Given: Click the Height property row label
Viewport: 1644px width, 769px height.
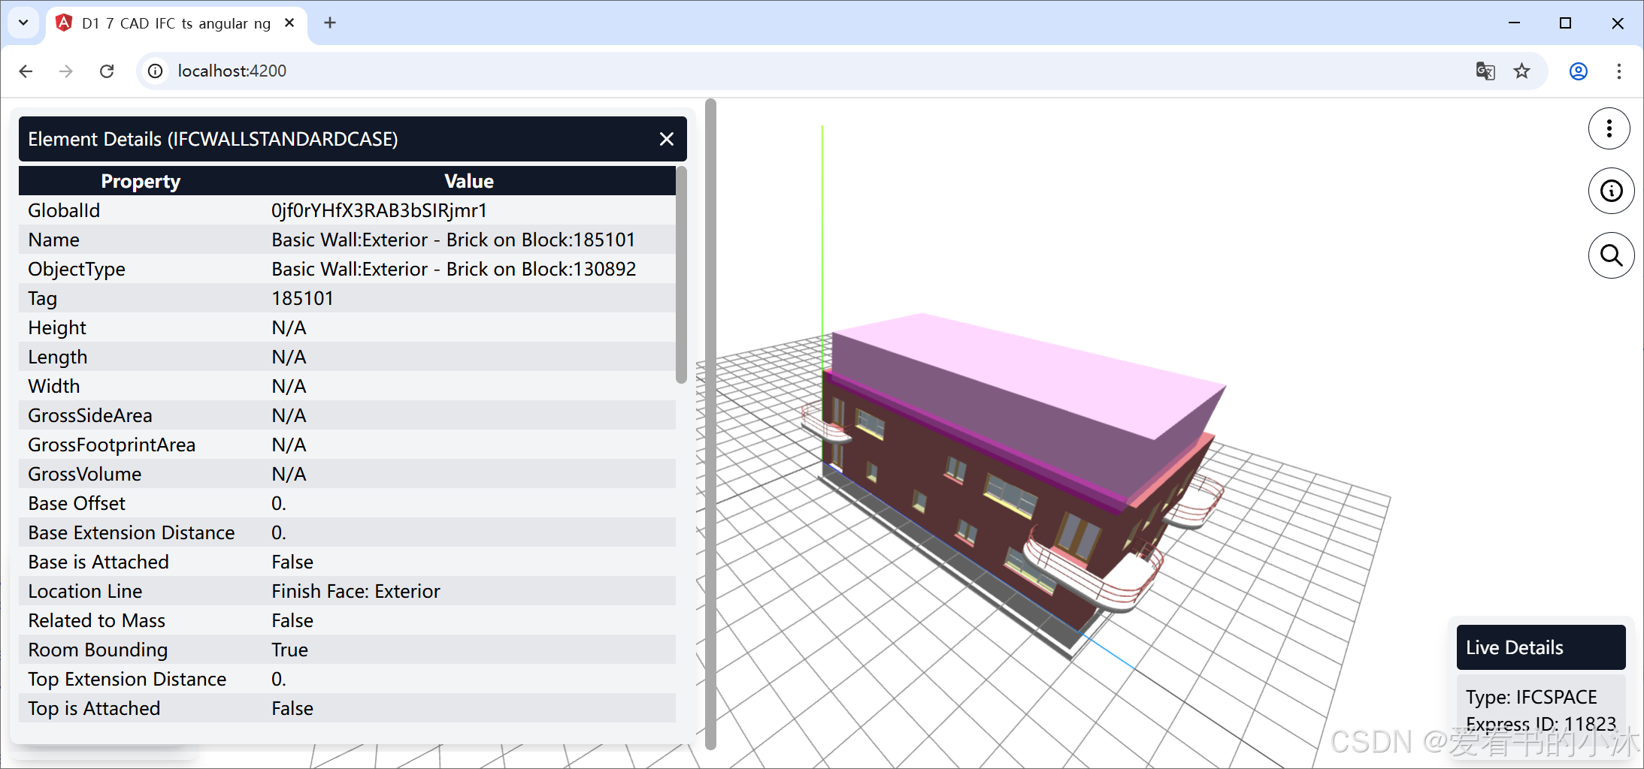Looking at the screenshot, I should (x=57, y=327).
